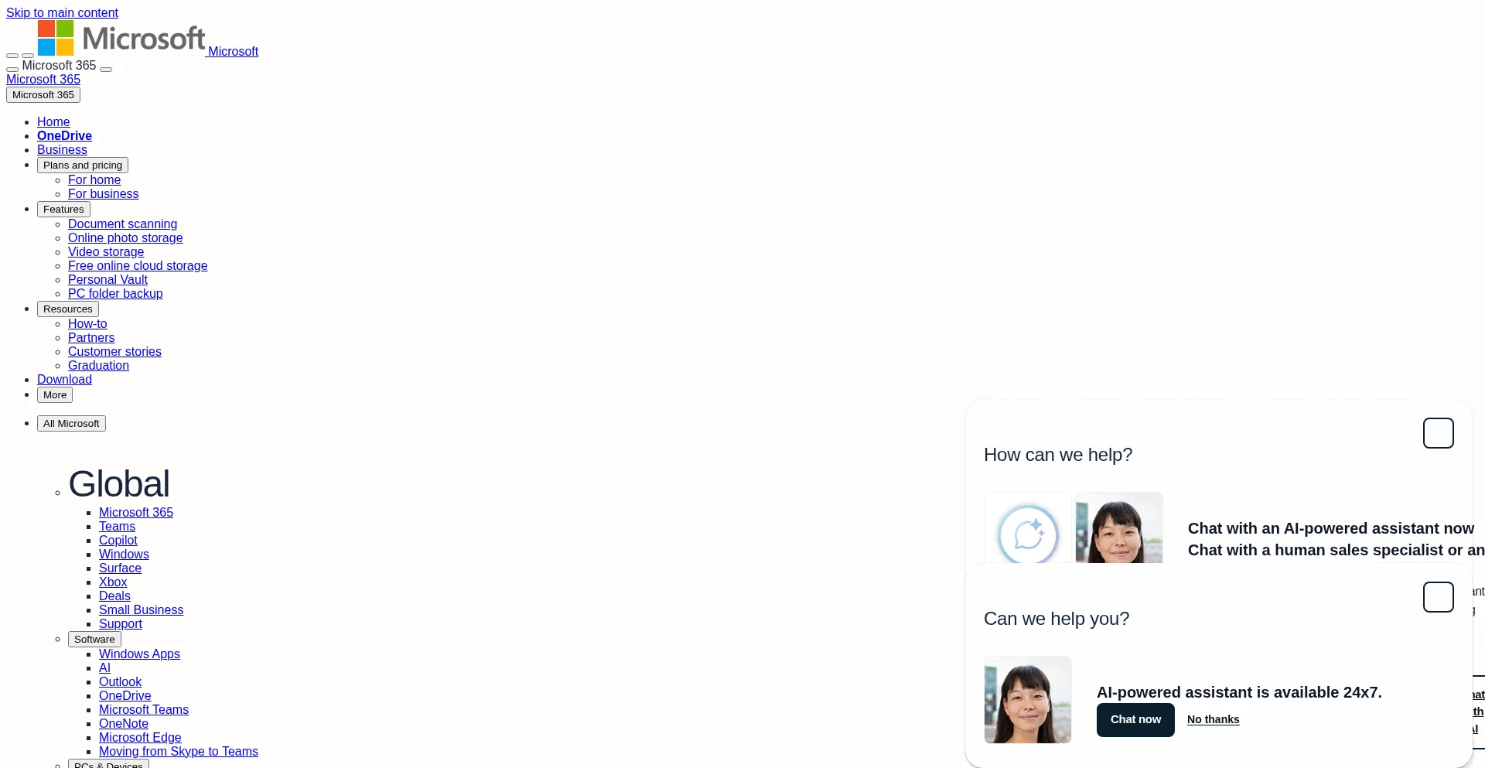
Task: Click the No thanks link
Action: (x=1213, y=720)
